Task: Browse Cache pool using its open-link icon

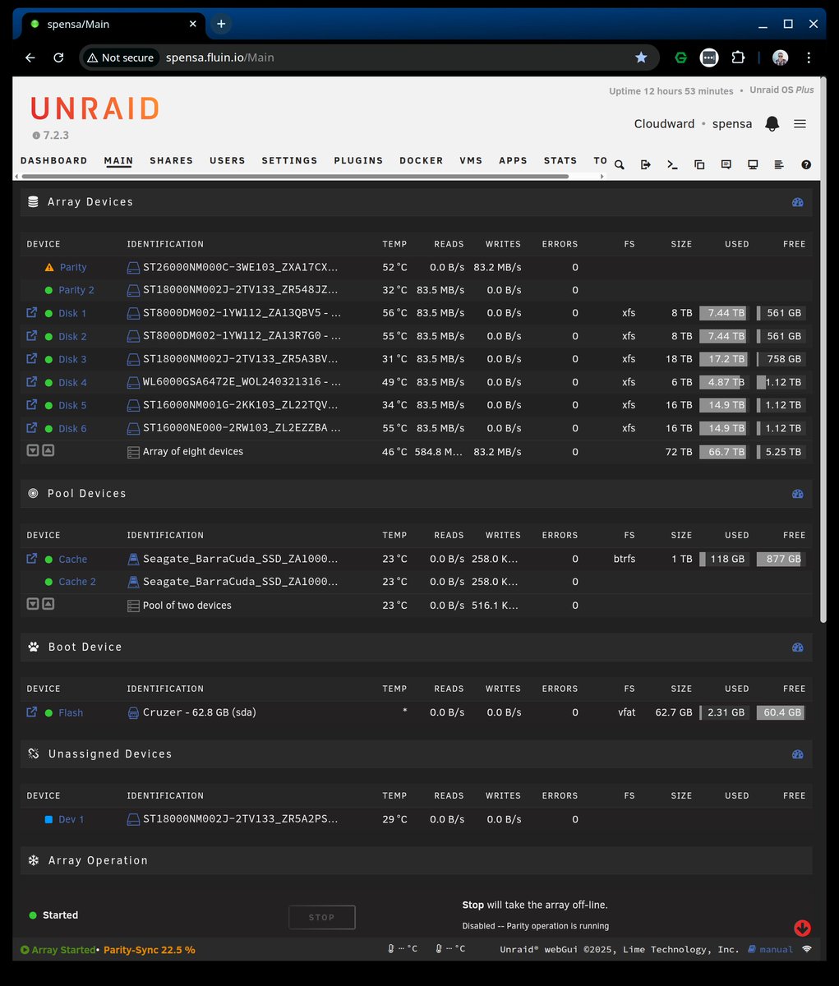Action: point(32,558)
